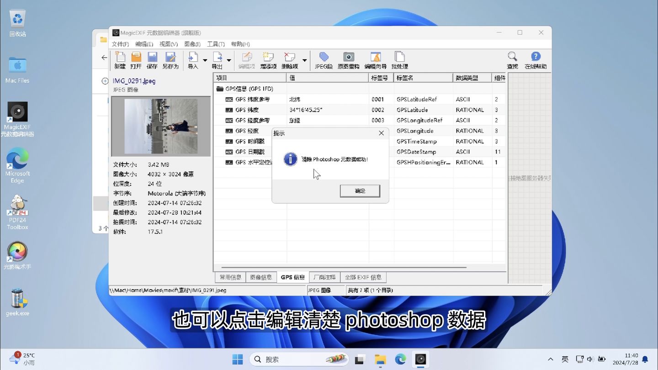Image resolution: width=658 pixels, height=370 pixels.
Task: Click the 值 column header
Action: click(328, 78)
